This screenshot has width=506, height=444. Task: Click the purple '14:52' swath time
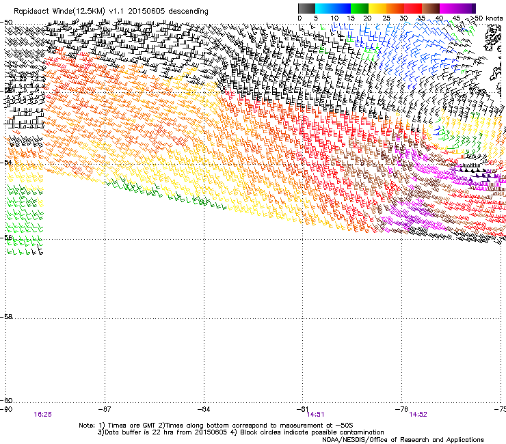(418, 415)
